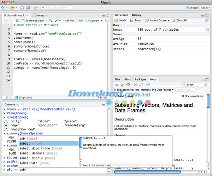Click the find/replace magnifier in editor
212x176 pixels.
tap(51, 21)
